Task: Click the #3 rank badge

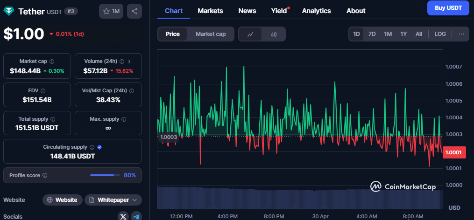Action: pos(71,12)
